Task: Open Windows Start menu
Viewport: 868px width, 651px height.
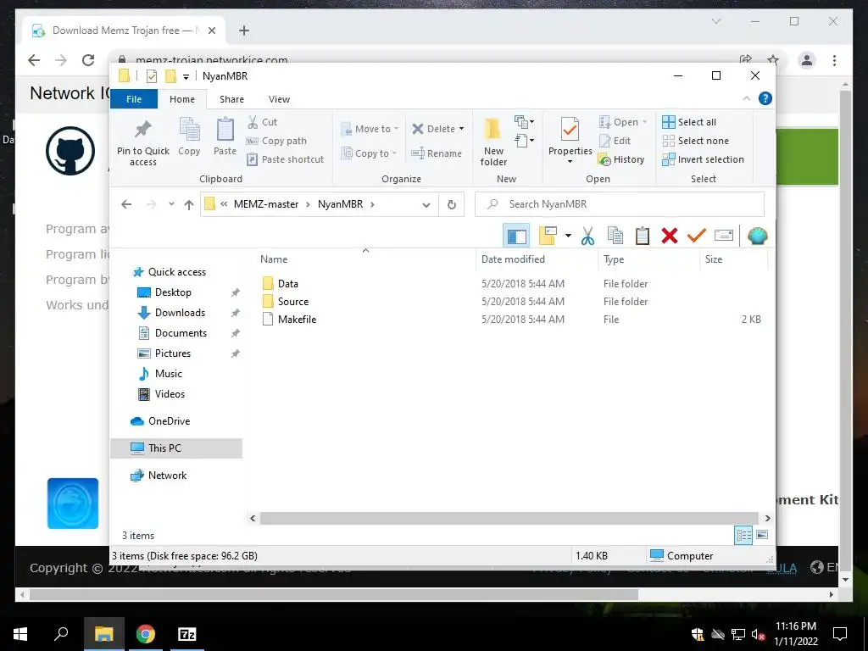Action: coord(20,634)
